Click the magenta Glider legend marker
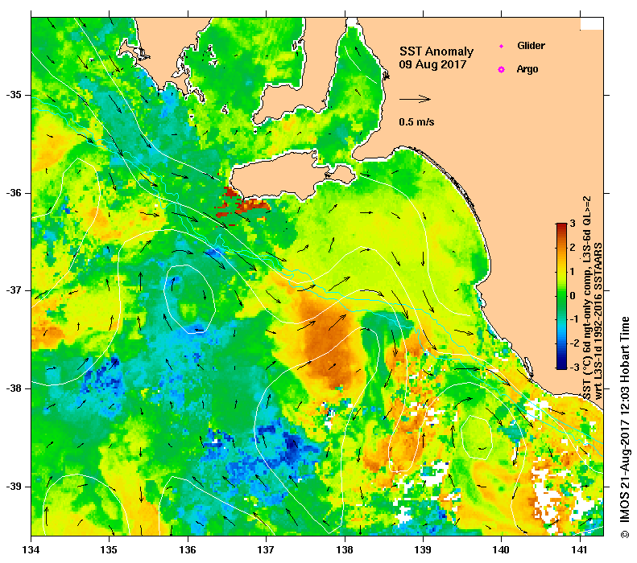This screenshot has width=637, height=563. [x=502, y=46]
